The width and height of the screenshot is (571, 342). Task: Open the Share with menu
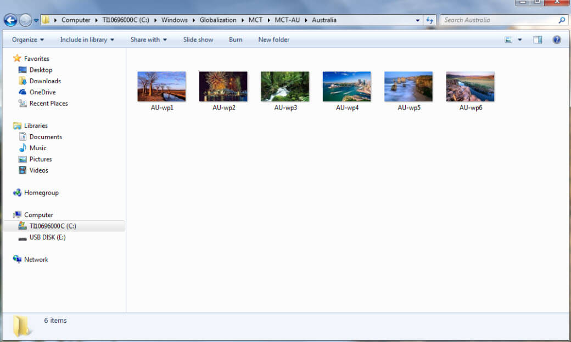148,39
